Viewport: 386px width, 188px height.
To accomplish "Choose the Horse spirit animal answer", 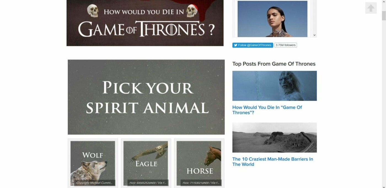I will tap(199, 163).
